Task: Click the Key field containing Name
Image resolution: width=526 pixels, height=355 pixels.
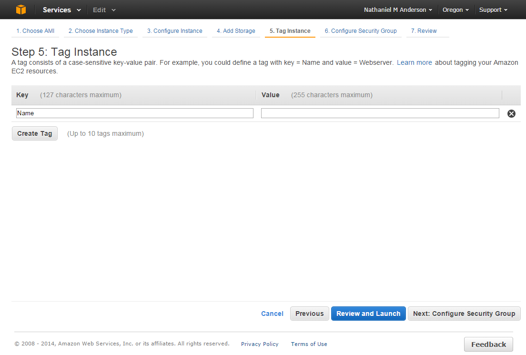Action: pos(134,113)
